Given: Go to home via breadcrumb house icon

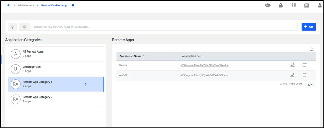Looking at the screenshot, I should 8,5.
